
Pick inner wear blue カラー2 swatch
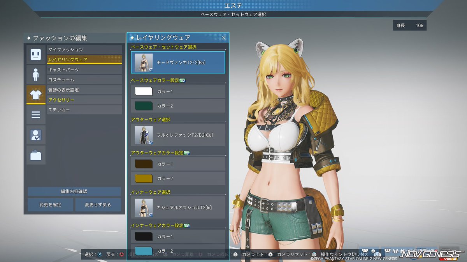[144, 250]
